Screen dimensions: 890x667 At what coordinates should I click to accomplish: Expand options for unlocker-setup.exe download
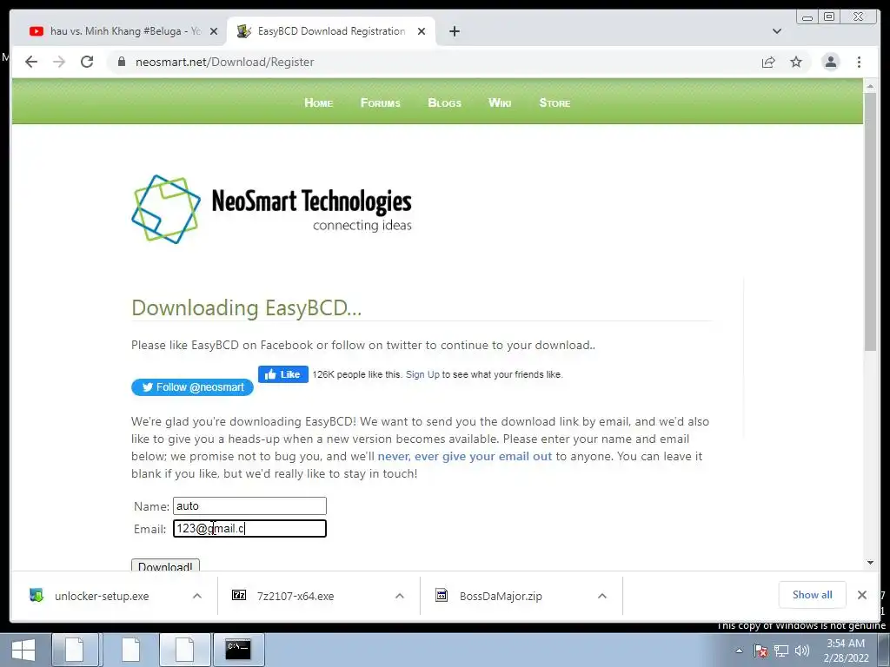197,596
